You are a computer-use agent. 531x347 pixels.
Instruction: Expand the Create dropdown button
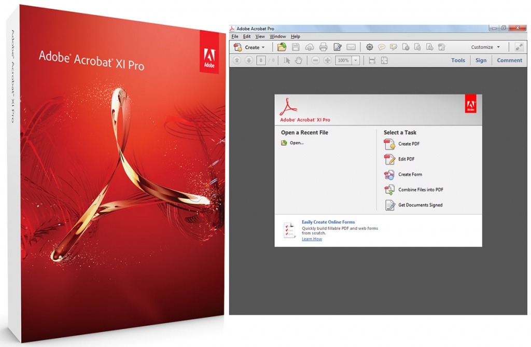pos(249,47)
